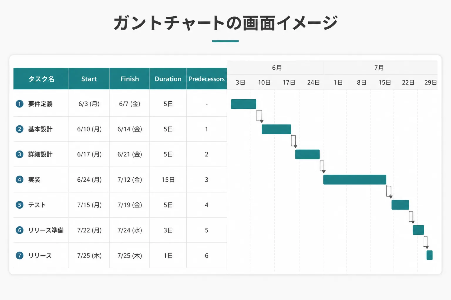
Task: Select the 実装 Gantt bar
Action: click(355, 180)
